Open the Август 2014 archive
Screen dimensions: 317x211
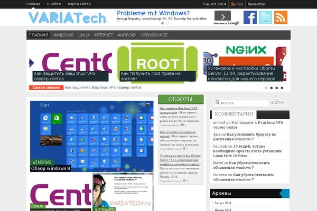[x=222, y=203]
